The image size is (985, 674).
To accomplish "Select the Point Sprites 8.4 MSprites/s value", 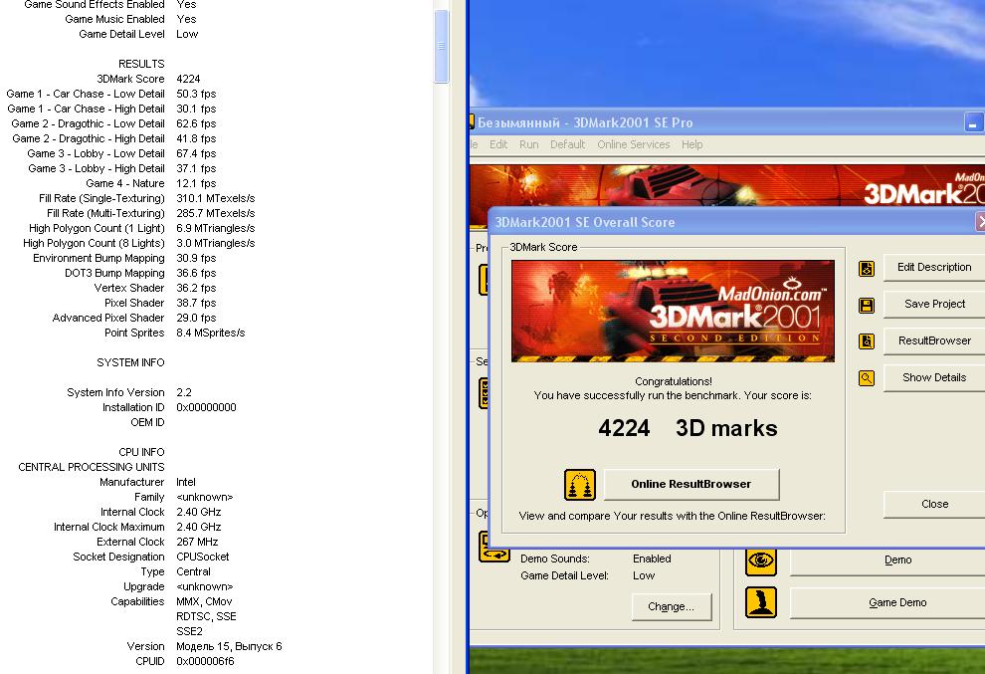I will (x=211, y=334).
